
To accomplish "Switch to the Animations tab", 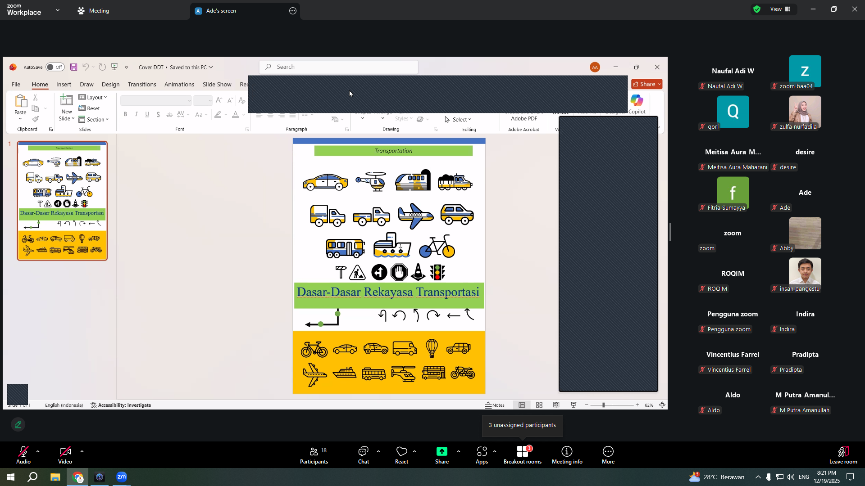I will [x=179, y=84].
